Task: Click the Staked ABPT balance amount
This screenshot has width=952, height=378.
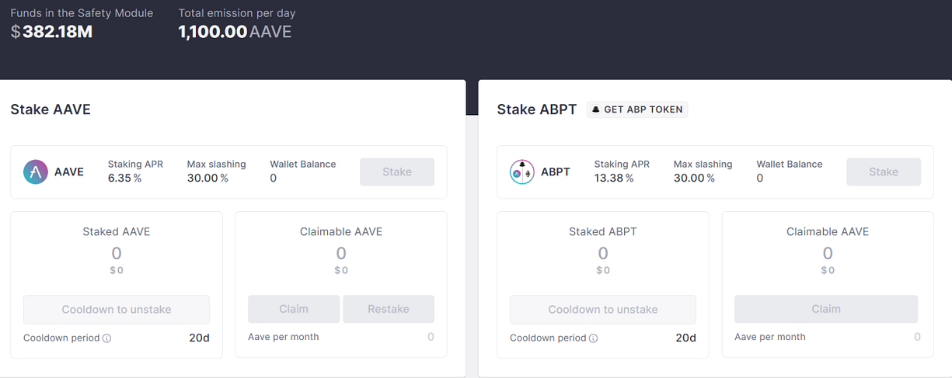Action: [x=603, y=253]
